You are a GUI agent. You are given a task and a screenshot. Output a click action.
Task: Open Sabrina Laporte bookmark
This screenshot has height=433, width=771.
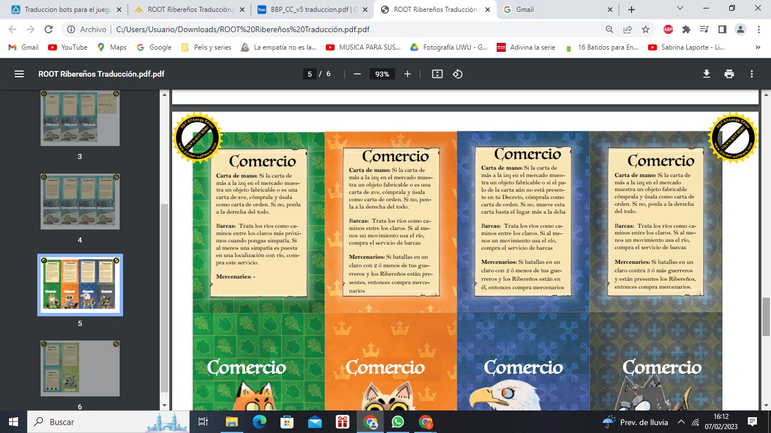(687, 47)
